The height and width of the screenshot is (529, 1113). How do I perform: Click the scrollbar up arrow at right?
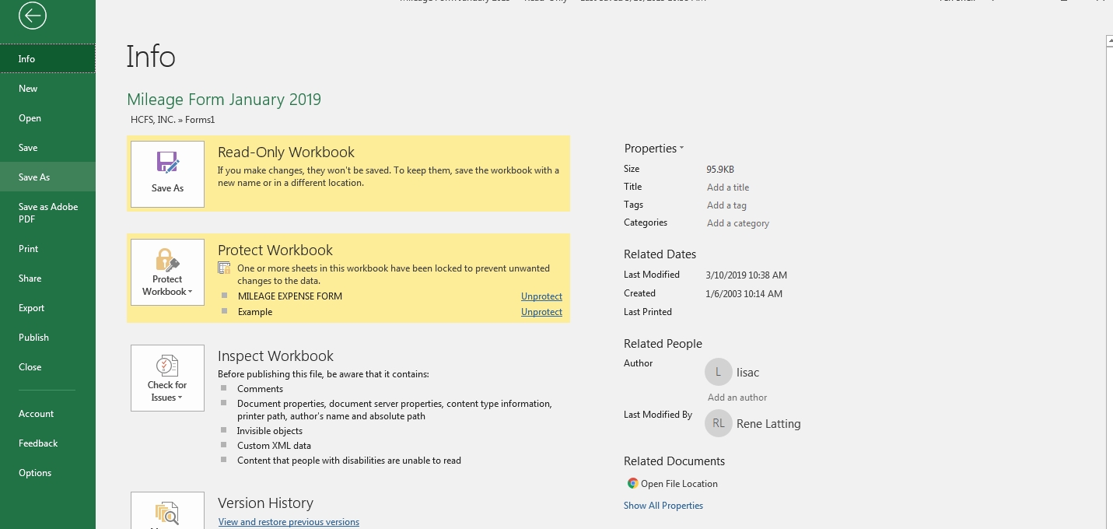[1109, 42]
